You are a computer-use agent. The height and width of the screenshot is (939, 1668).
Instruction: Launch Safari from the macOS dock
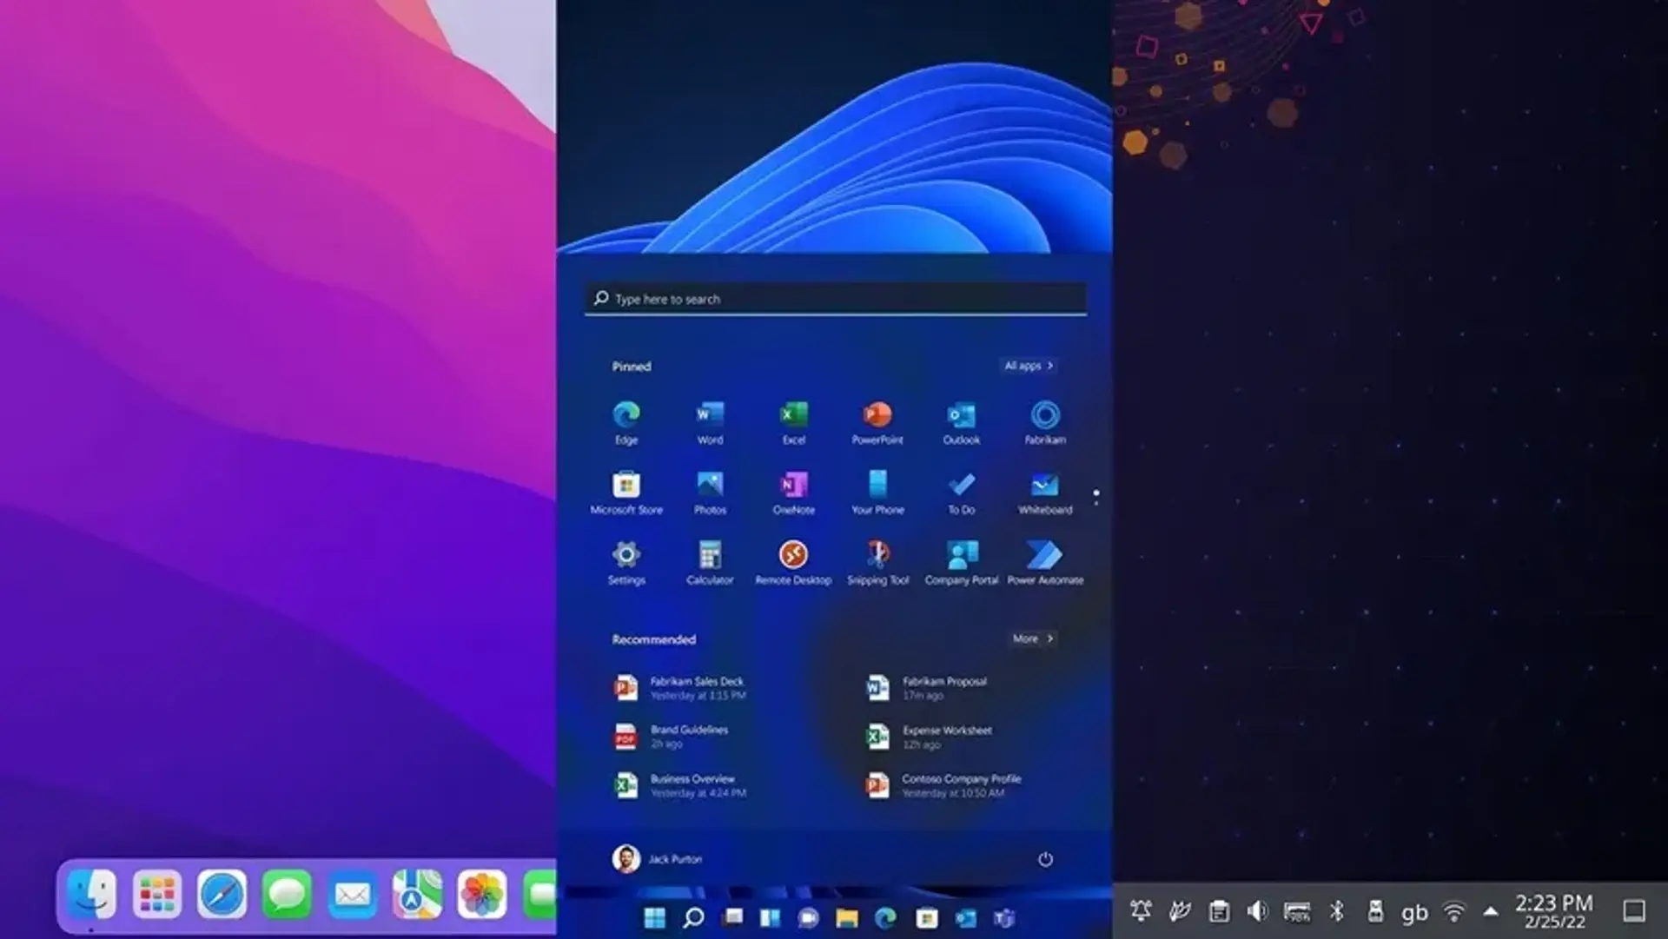(x=222, y=894)
